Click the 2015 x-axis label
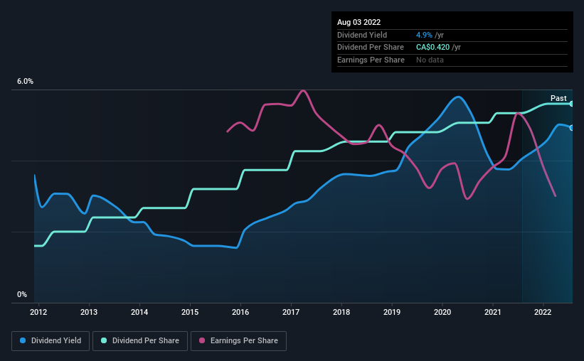Screen dimensions: 584x361 [x=190, y=312]
